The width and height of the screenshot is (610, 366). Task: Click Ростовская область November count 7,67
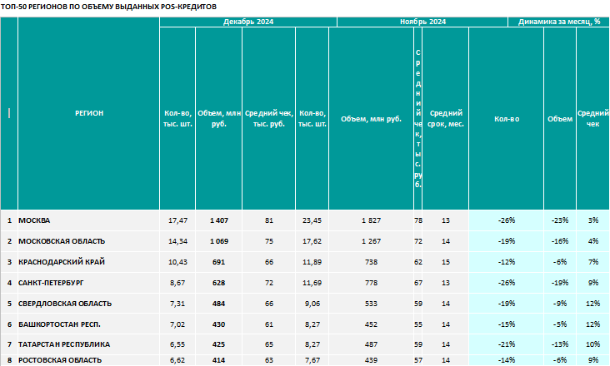(312, 360)
